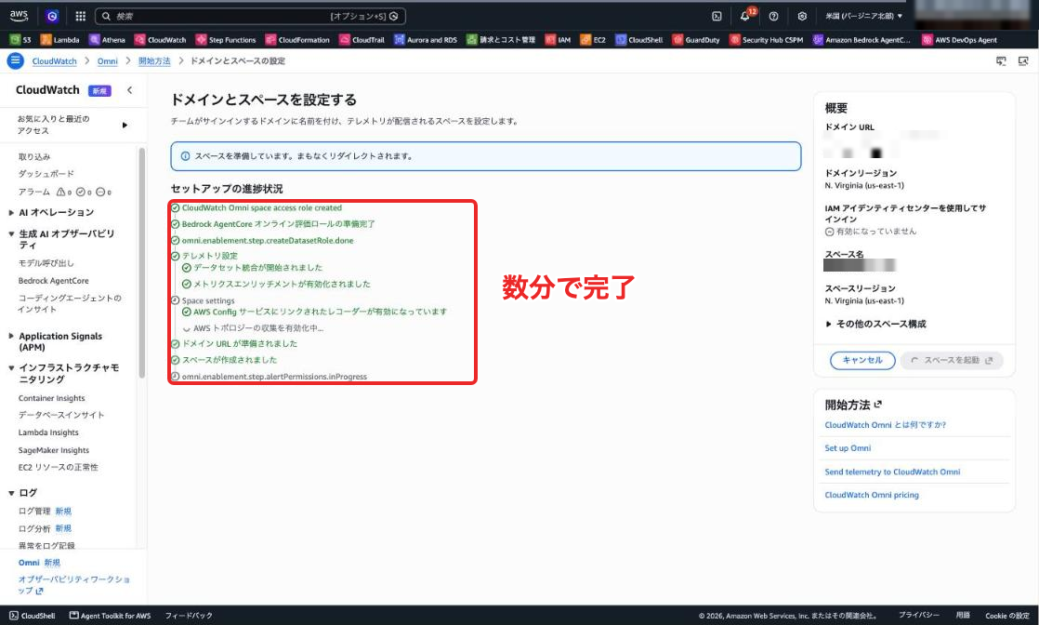The width and height of the screenshot is (1039, 625).
Task: Collapse the インフラストラクチャモニタリング section
Action: (x=11, y=367)
